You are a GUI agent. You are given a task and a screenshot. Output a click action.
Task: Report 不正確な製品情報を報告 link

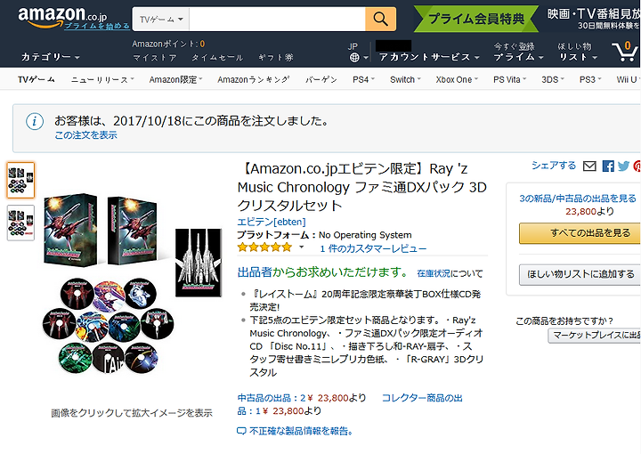tap(301, 431)
